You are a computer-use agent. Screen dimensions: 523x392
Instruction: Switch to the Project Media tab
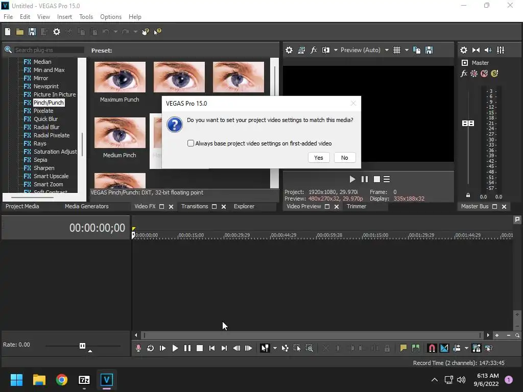click(x=22, y=206)
